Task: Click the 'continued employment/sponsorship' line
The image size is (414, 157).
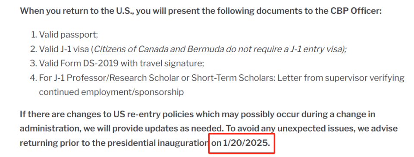Action: [x=111, y=92]
